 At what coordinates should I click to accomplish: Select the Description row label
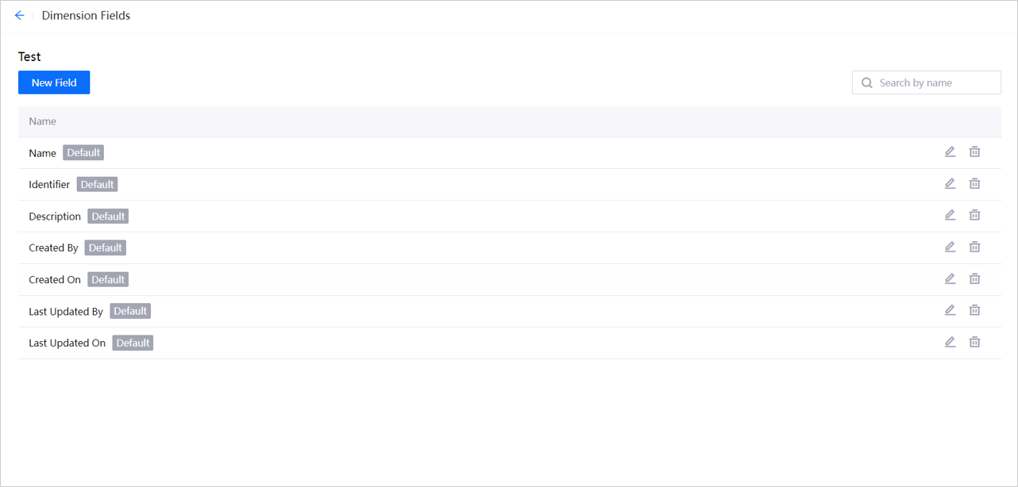click(x=55, y=217)
